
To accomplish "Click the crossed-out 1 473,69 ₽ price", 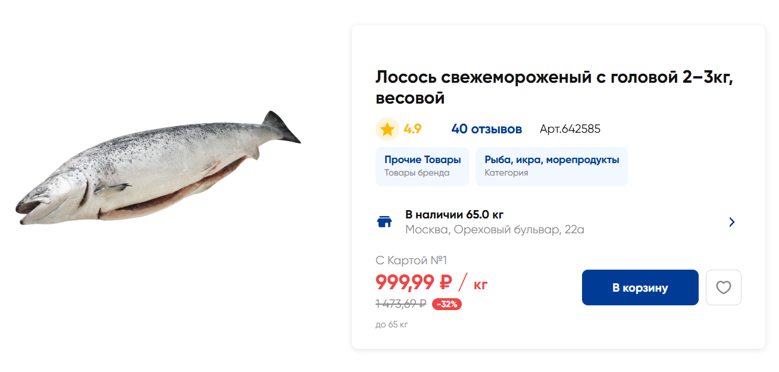I will point(401,304).
